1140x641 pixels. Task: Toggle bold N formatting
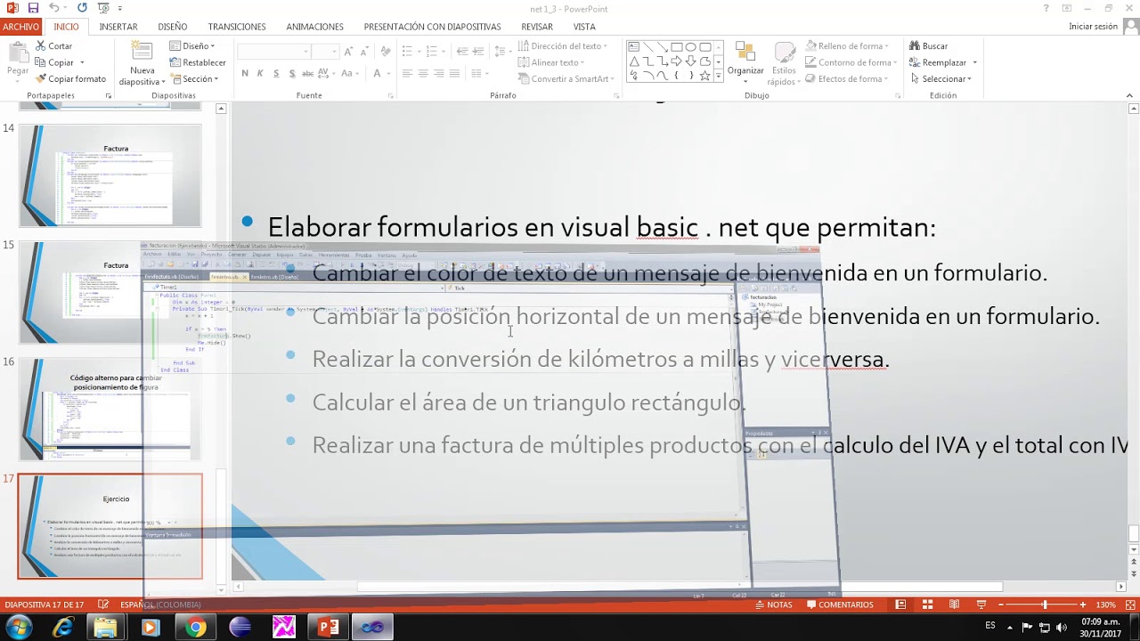click(x=245, y=73)
